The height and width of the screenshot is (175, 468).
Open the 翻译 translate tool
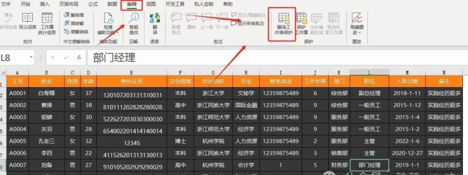coord(155,24)
